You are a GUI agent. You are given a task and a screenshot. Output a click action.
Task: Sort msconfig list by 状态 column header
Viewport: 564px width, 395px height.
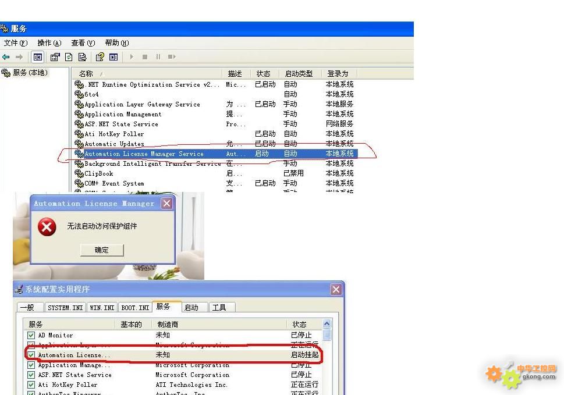tap(304, 324)
